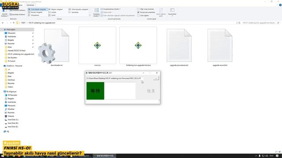Switch to Görünüm ribbon tab
The image size is (282, 158).
click(x=30, y=5)
